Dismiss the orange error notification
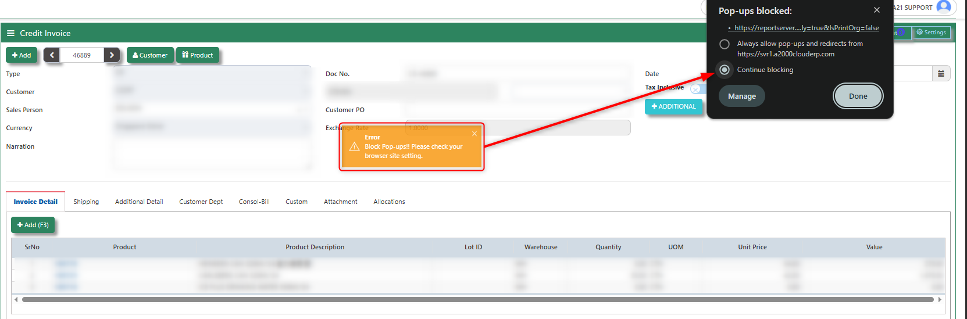967x319 pixels. coord(474,134)
